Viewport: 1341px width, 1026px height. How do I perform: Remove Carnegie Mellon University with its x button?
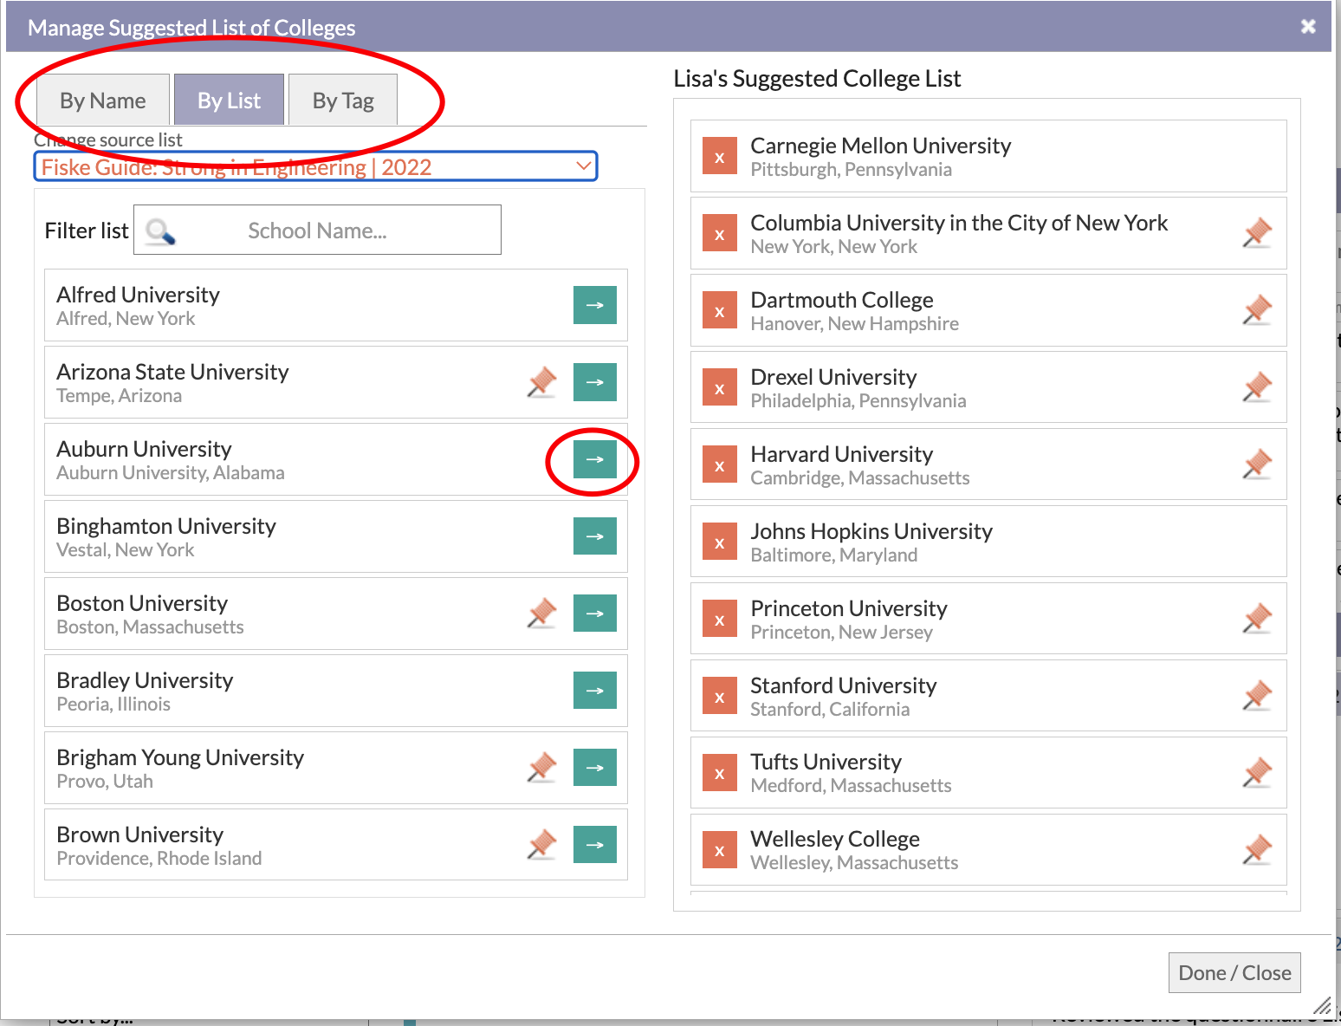click(719, 157)
